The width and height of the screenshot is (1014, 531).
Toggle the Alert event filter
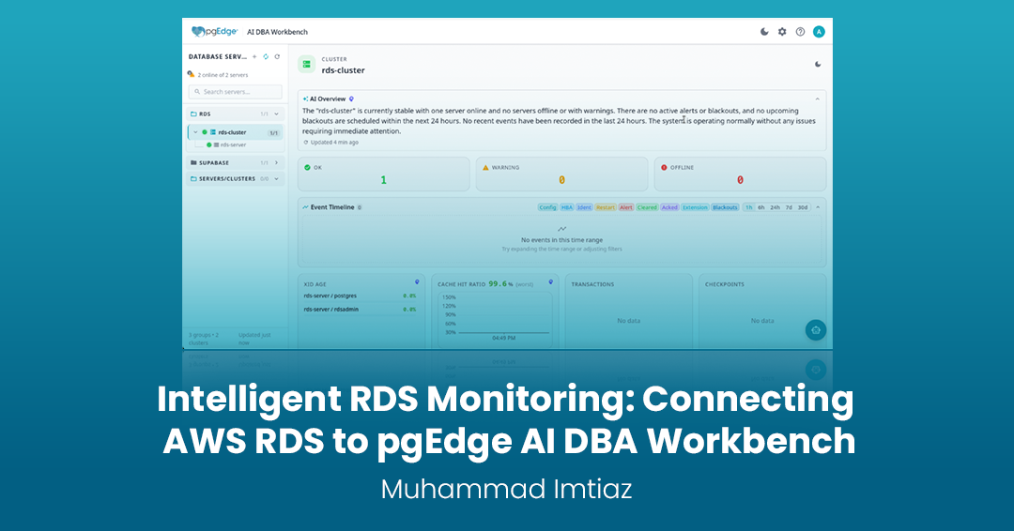coord(626,207)
